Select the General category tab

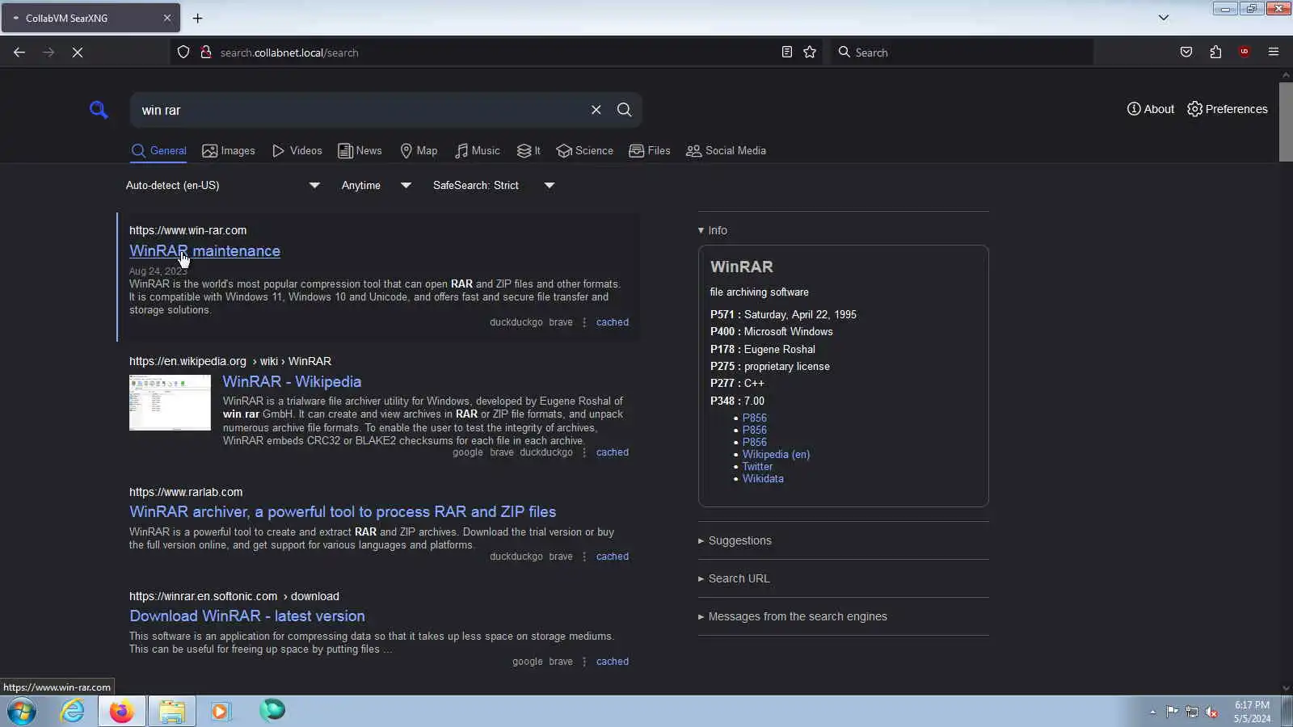tap(158, 151)
